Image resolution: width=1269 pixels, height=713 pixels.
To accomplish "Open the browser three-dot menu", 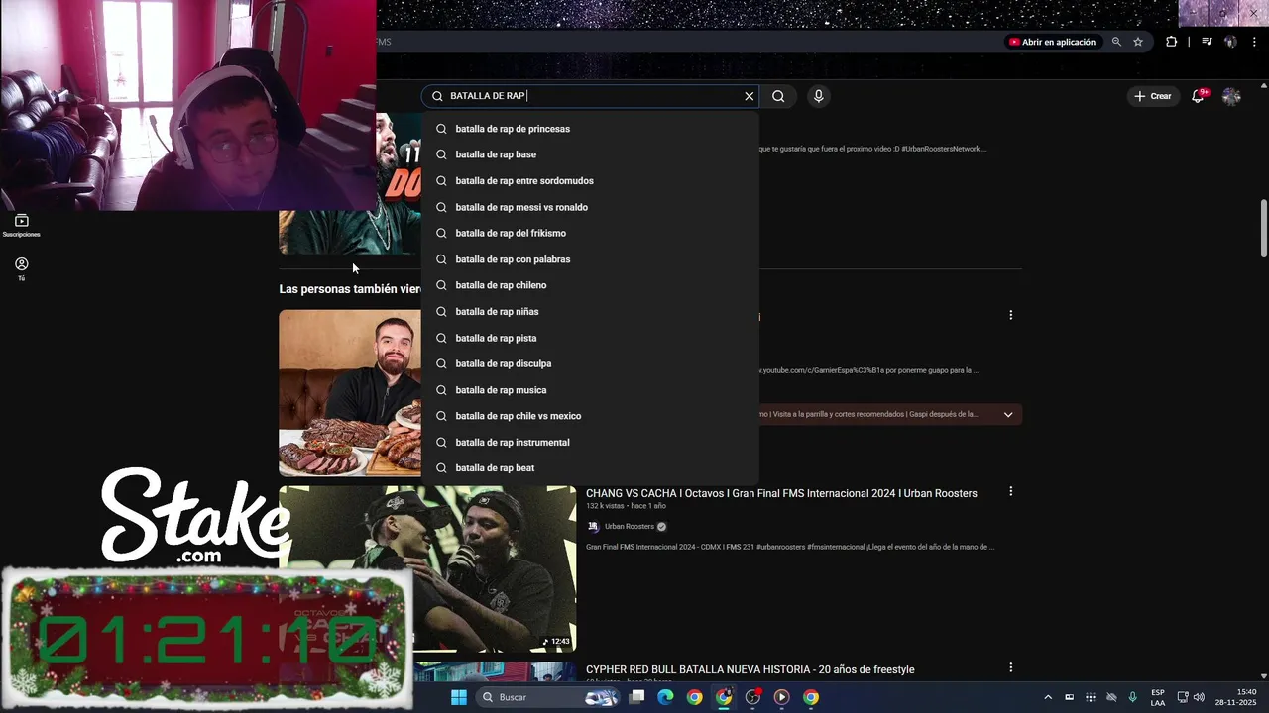I will [1255, 42].
